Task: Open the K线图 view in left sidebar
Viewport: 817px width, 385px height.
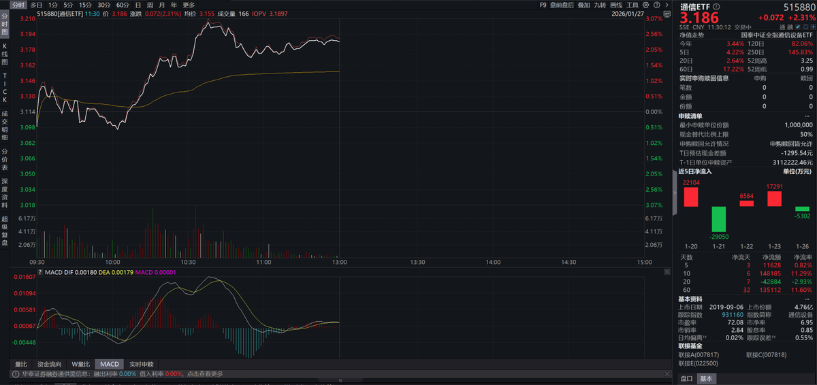Action: coord(4,53)
